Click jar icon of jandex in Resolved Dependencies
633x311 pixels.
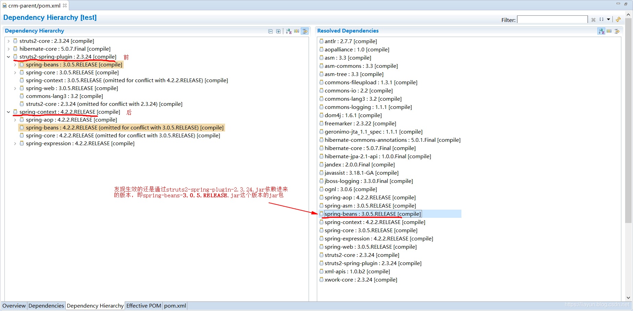click(x=321, y=164)
